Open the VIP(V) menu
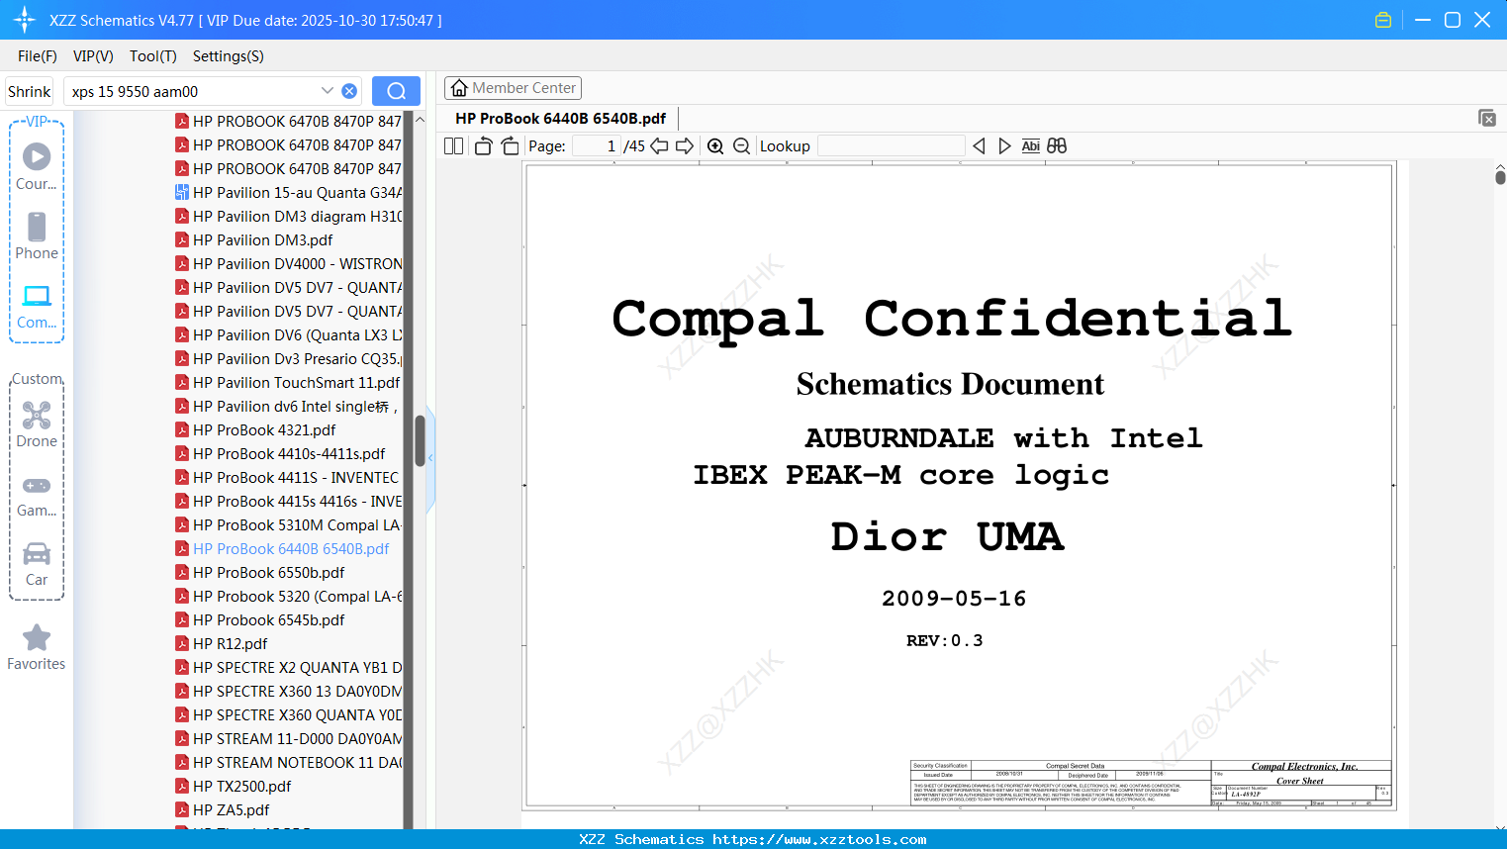This screenshot has height=849, width=1507. tap(93, 56)
